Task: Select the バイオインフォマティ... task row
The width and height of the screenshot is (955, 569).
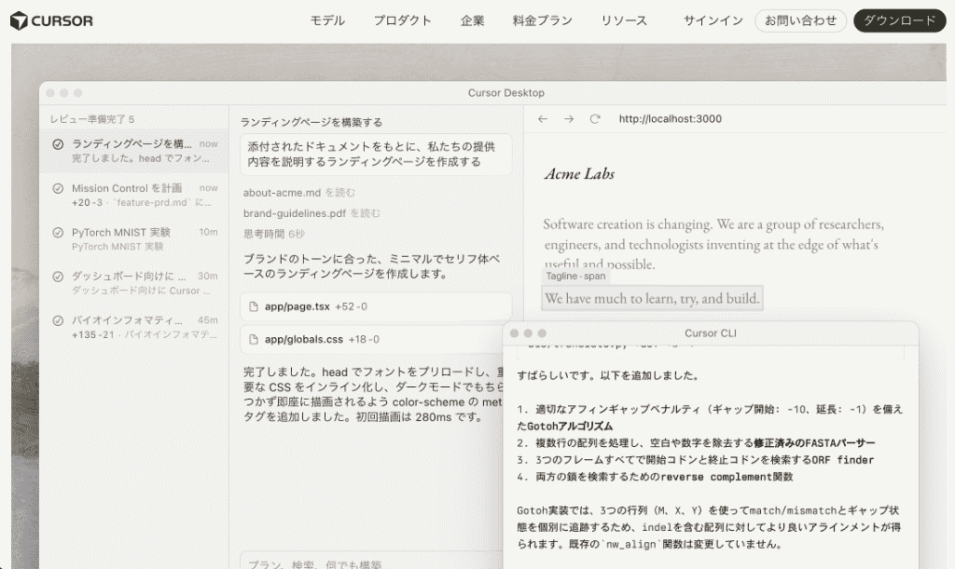Action: pos(134,327)
